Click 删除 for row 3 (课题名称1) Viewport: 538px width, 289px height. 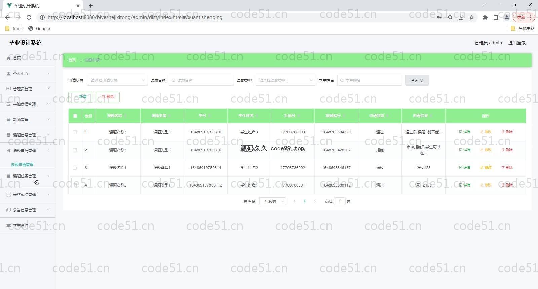click(507, 168)
